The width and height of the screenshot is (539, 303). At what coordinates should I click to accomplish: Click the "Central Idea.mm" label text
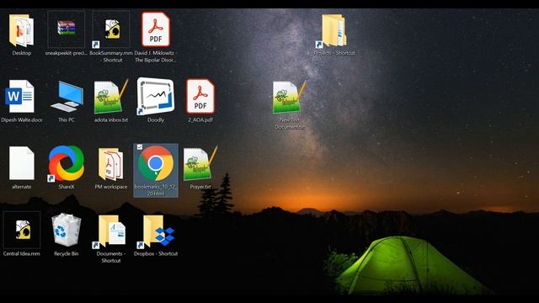22,254
